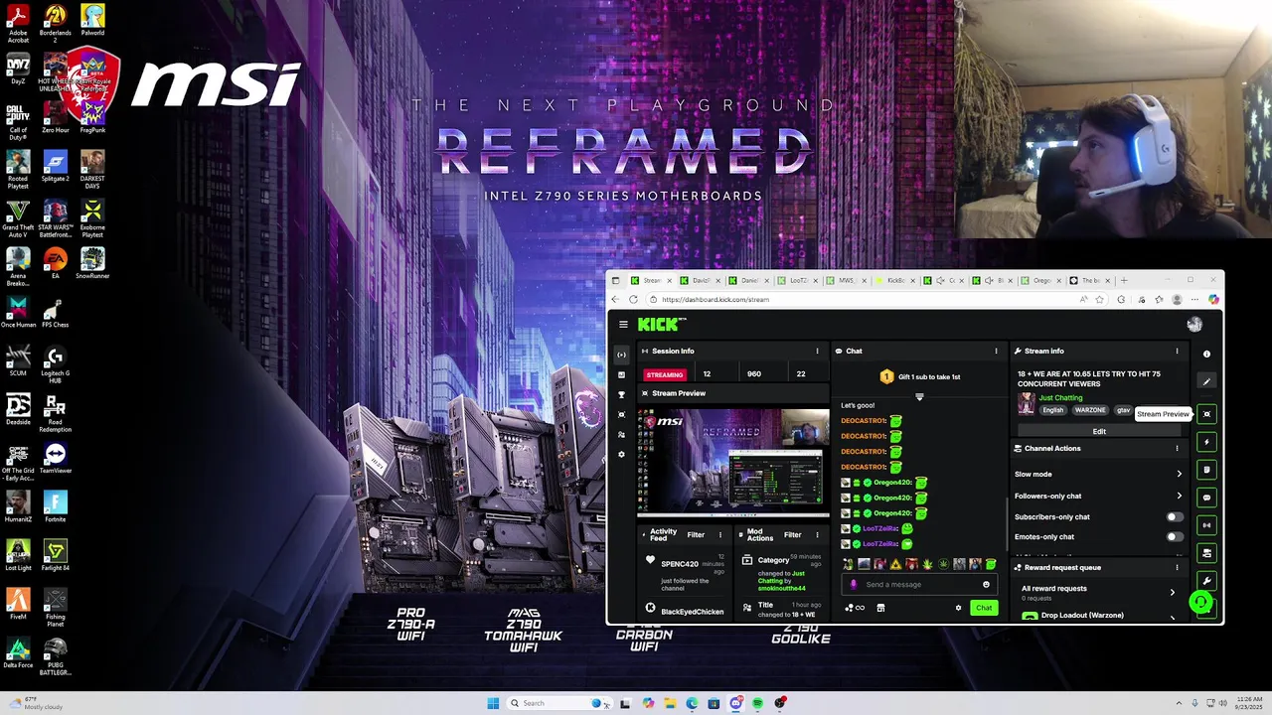Launch Adobe Acrobat from the desktop

[18, 24]
